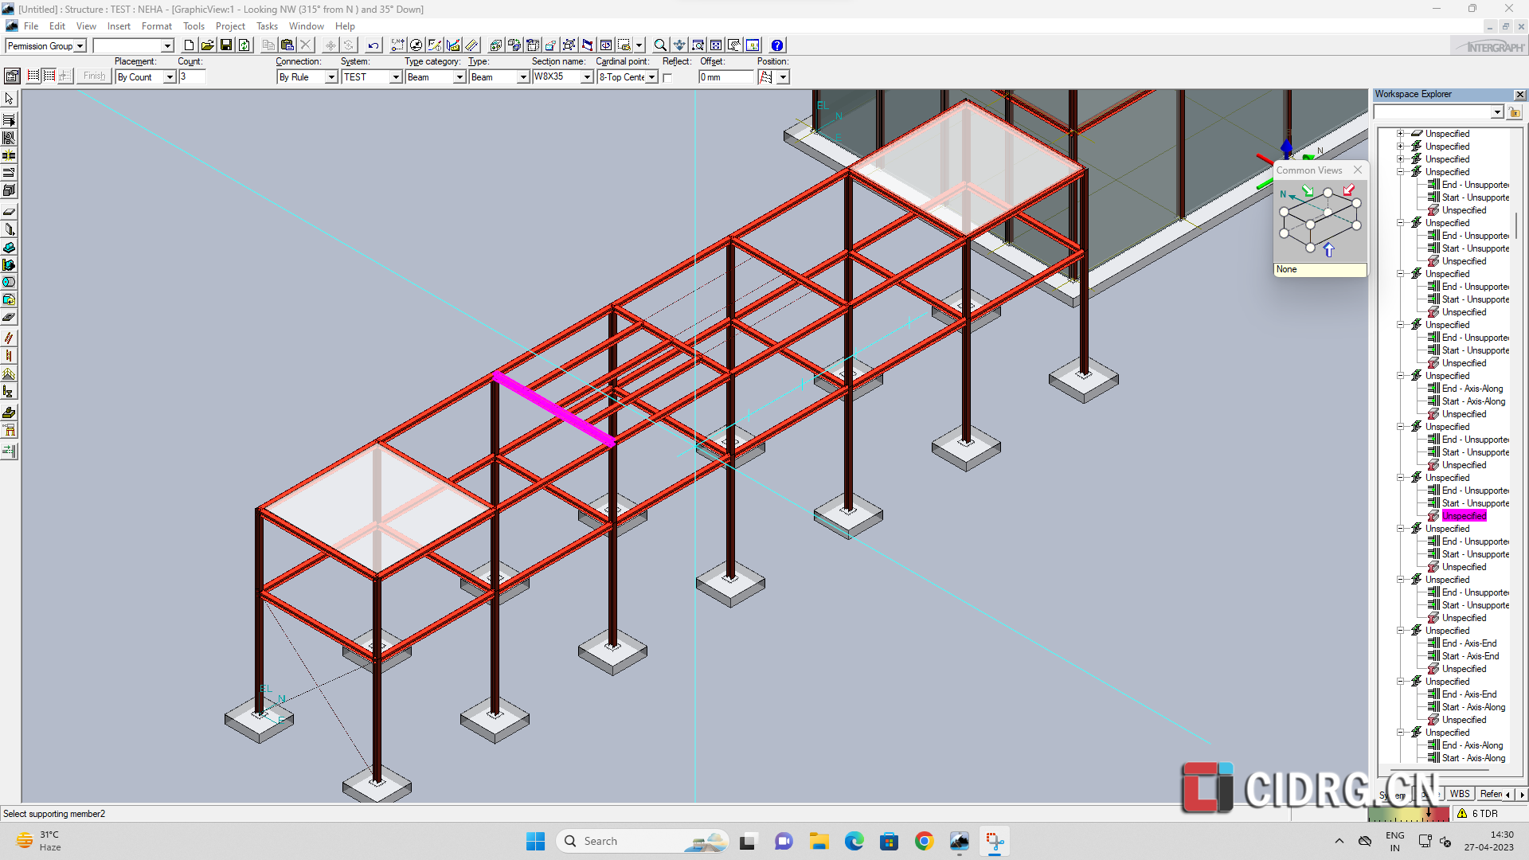Undo the last action
1529x860 pixels.
(373, 45)
